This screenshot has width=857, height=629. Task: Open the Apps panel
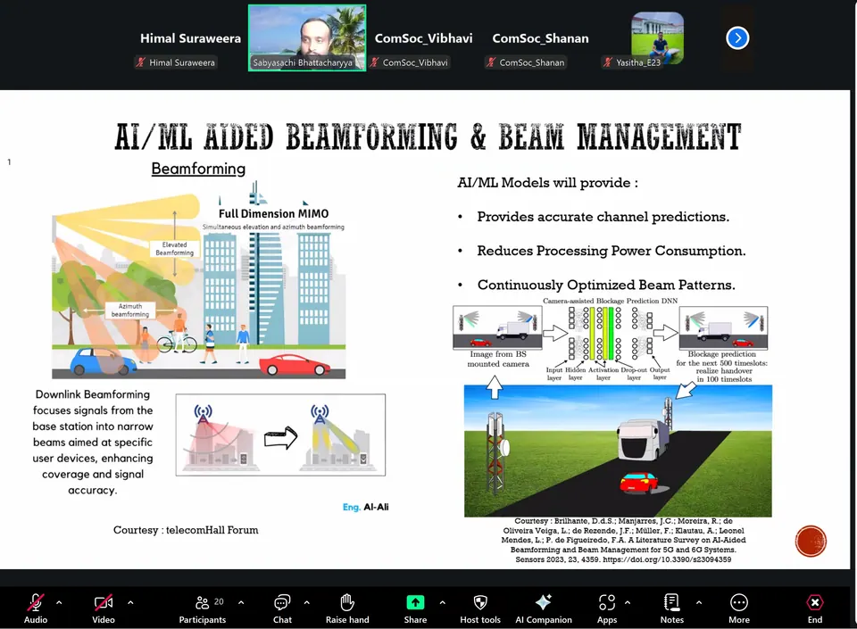[x=607, y=608]
